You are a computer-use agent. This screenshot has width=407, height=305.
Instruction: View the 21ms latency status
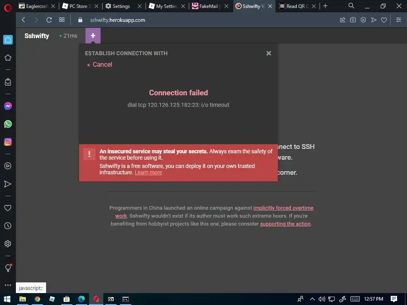[68, 36]
